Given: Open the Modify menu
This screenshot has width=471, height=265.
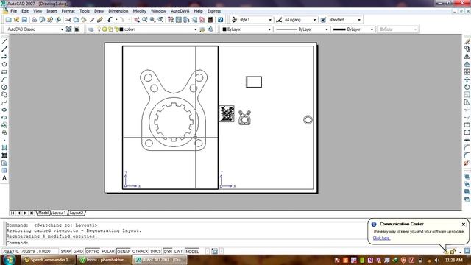Looking at the screenshot, I should click(x=139, y=11).
